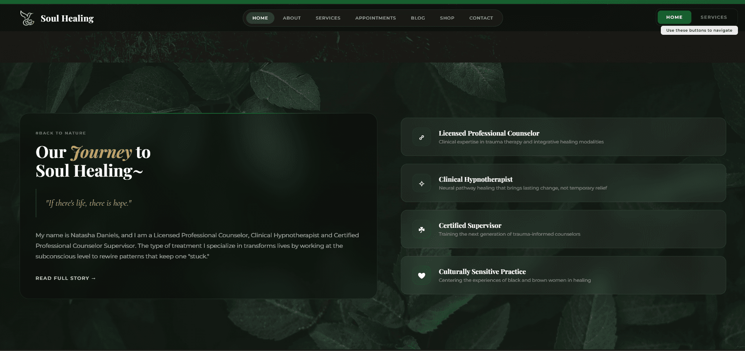The height and width of the screenshot is (351, 745).
Task: Select the Certified Supervisor heading
Action: pos(470,226)
